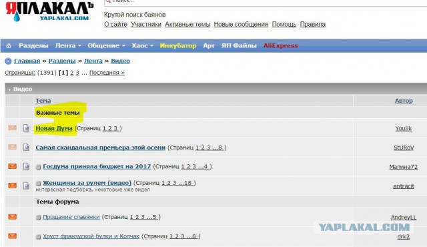427x247 pixels.
Task: Click the document icon in Новая Дума row
Action: pos(26,128)
